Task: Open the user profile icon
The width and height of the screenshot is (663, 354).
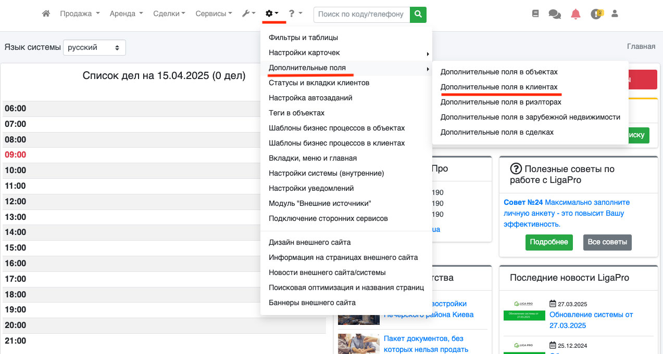Action: [615, 14]
